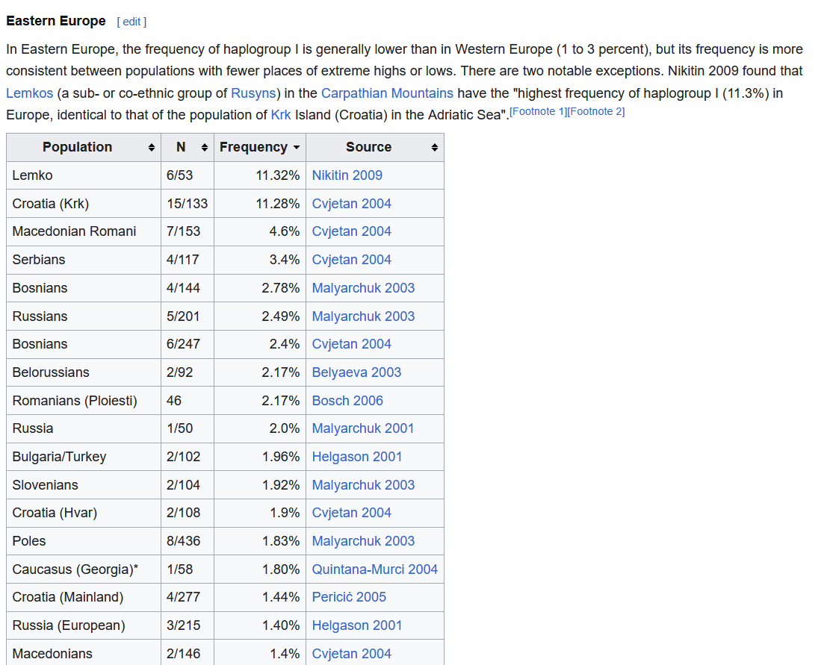
Task: Select the Caucasus (Georgia)* population cell
Action: (84, 569)
